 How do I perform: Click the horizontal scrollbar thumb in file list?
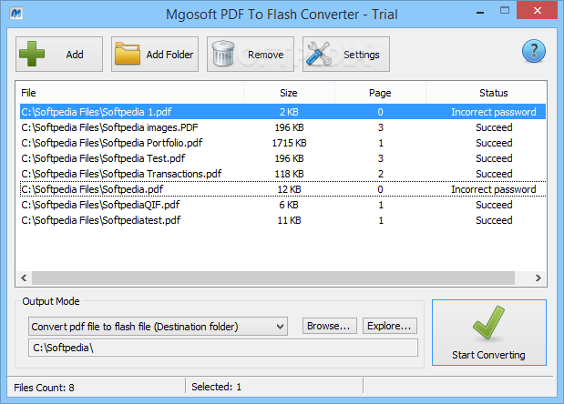pos(273,278)
